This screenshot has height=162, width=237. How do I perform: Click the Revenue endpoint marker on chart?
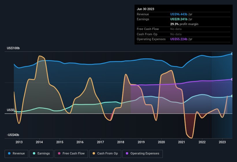click(232, 54)
